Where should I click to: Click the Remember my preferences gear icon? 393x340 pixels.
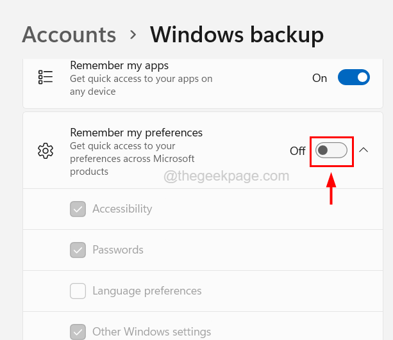[x=46, y=151]
